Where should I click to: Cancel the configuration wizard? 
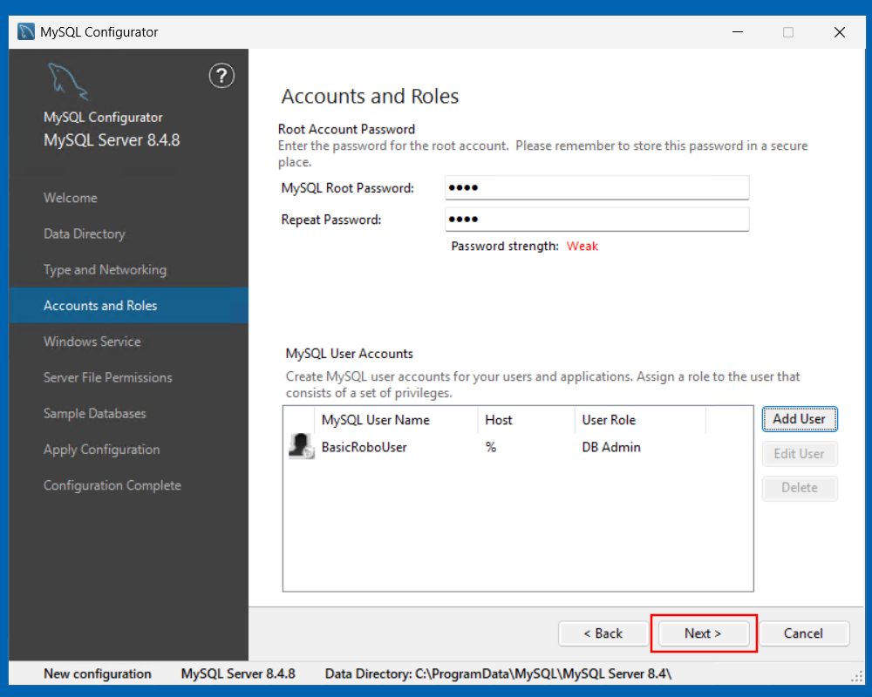(803, 633)
